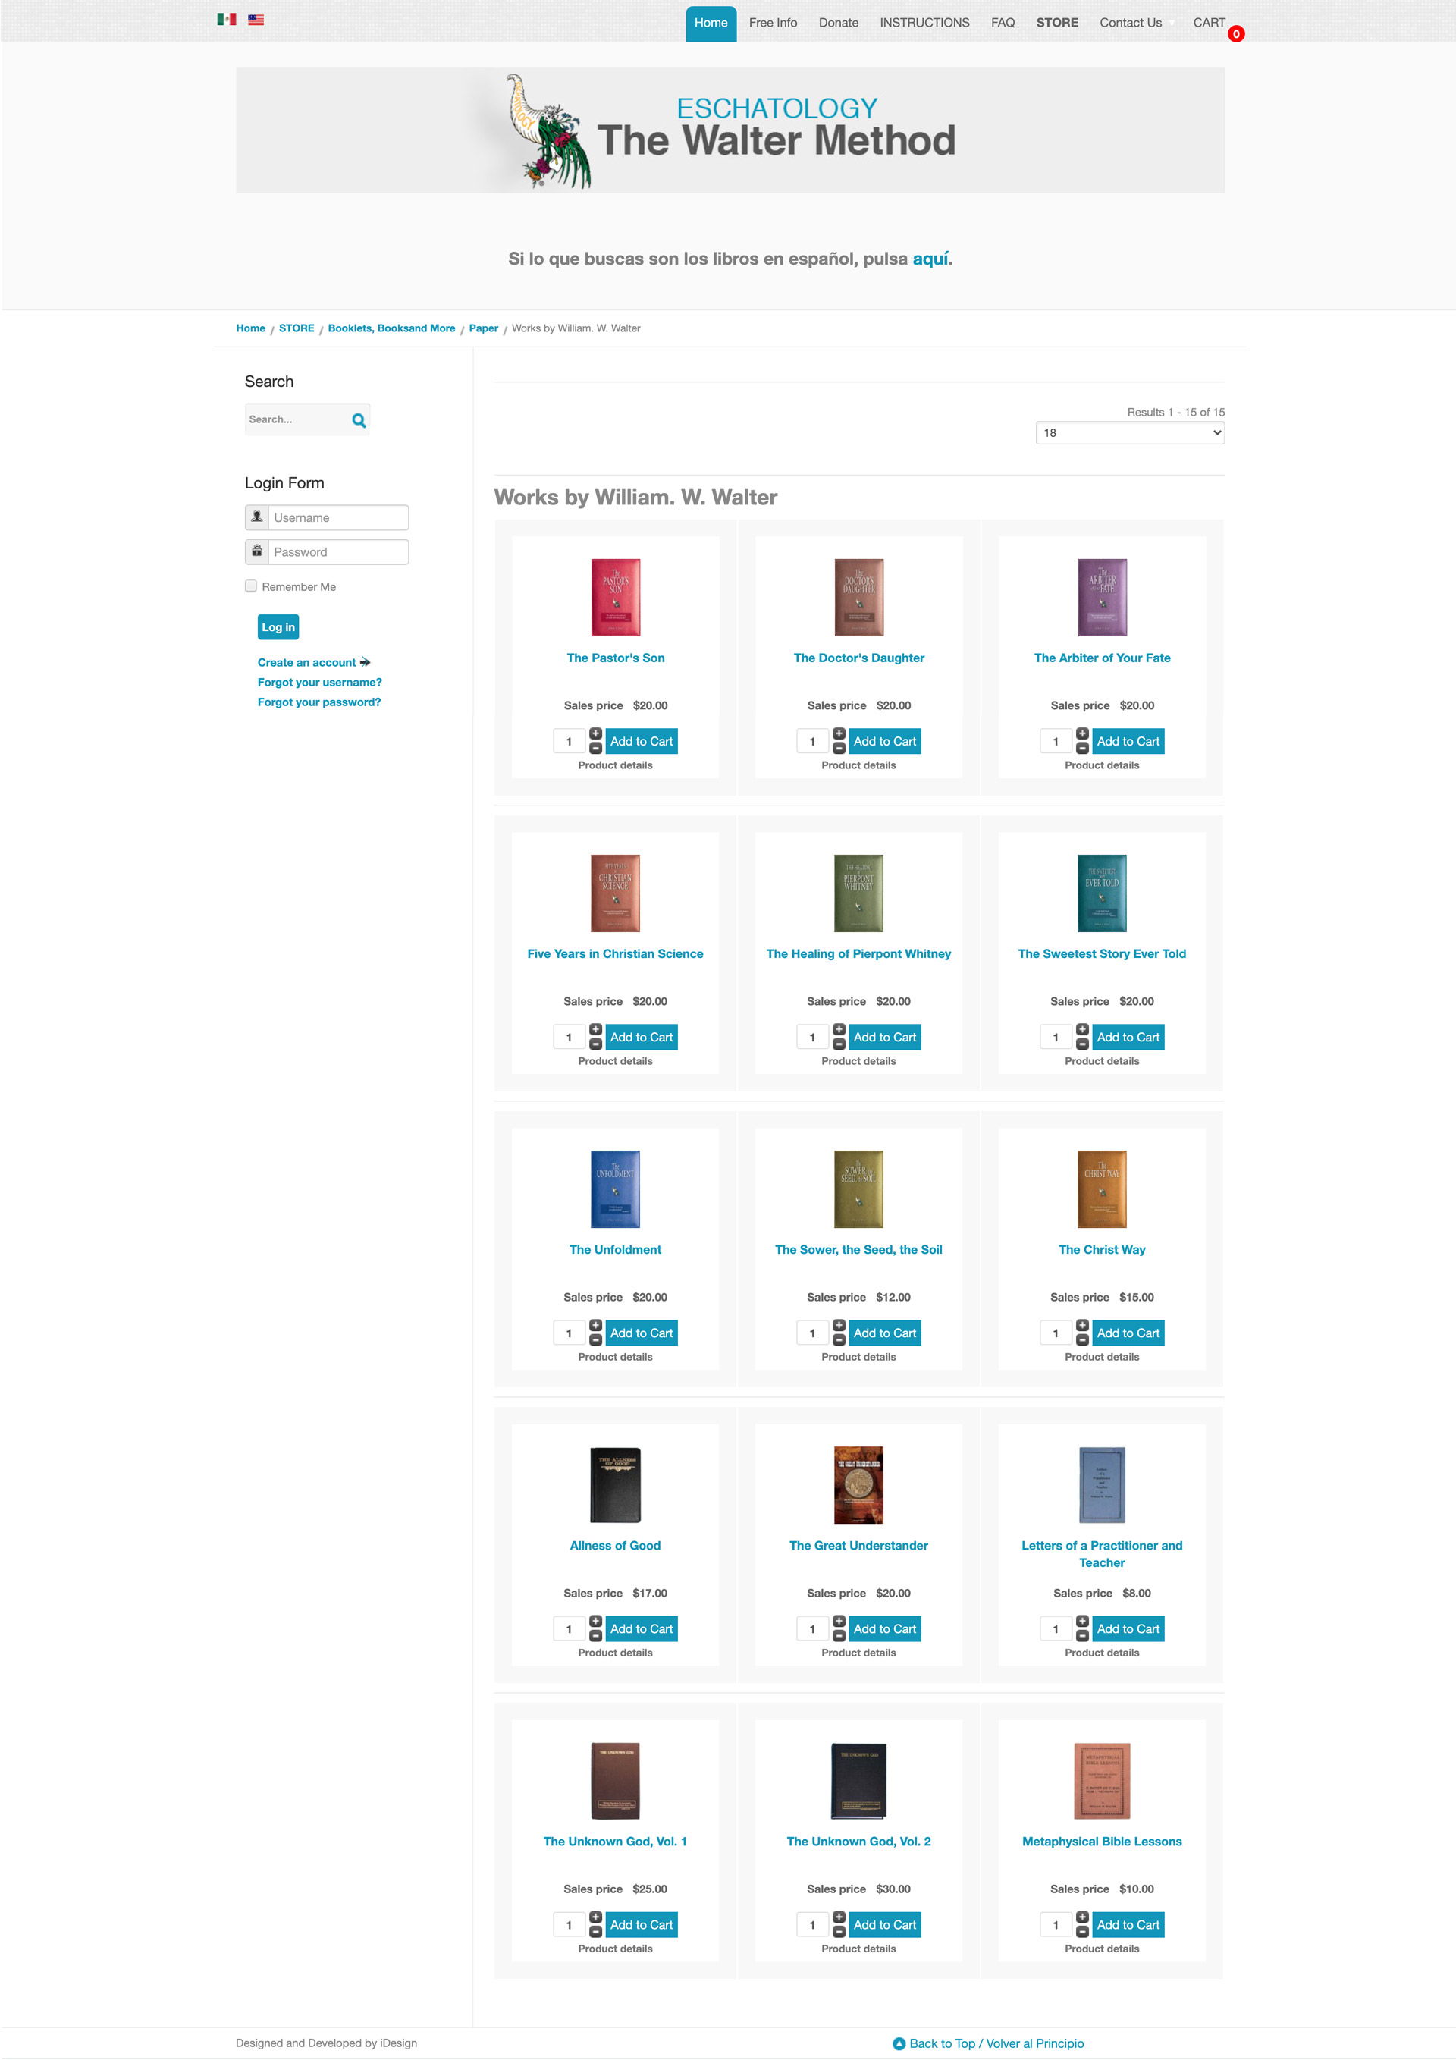Click the Mexican flag language icon
This screenshot has width=1456, height=2060.
(226, 19)
